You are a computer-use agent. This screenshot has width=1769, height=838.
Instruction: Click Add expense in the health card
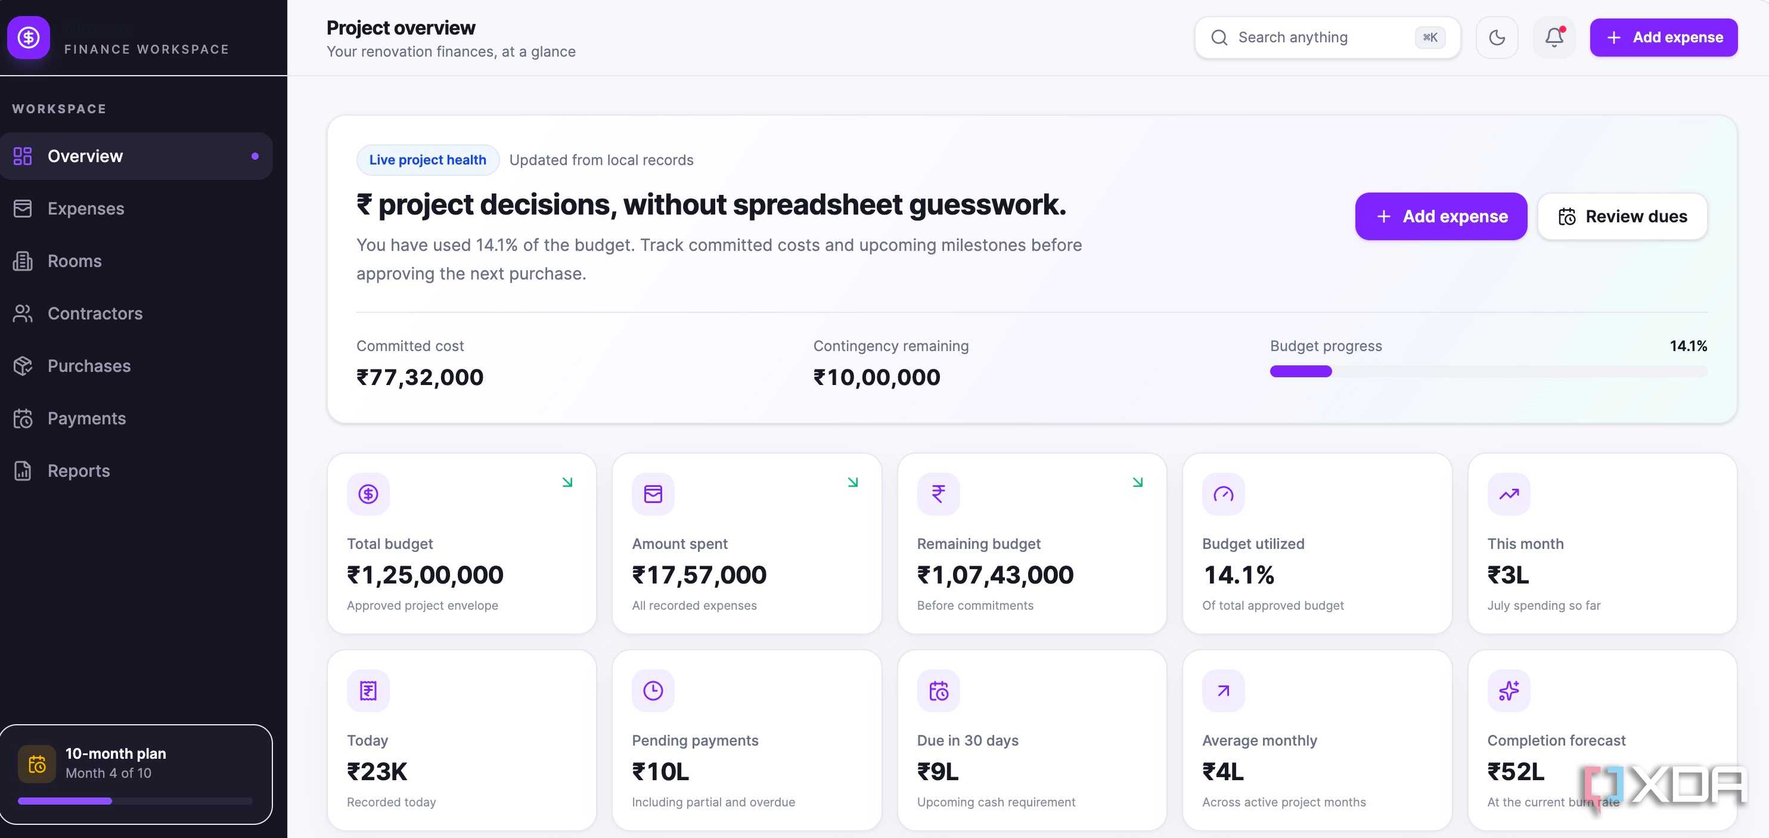1441,216
